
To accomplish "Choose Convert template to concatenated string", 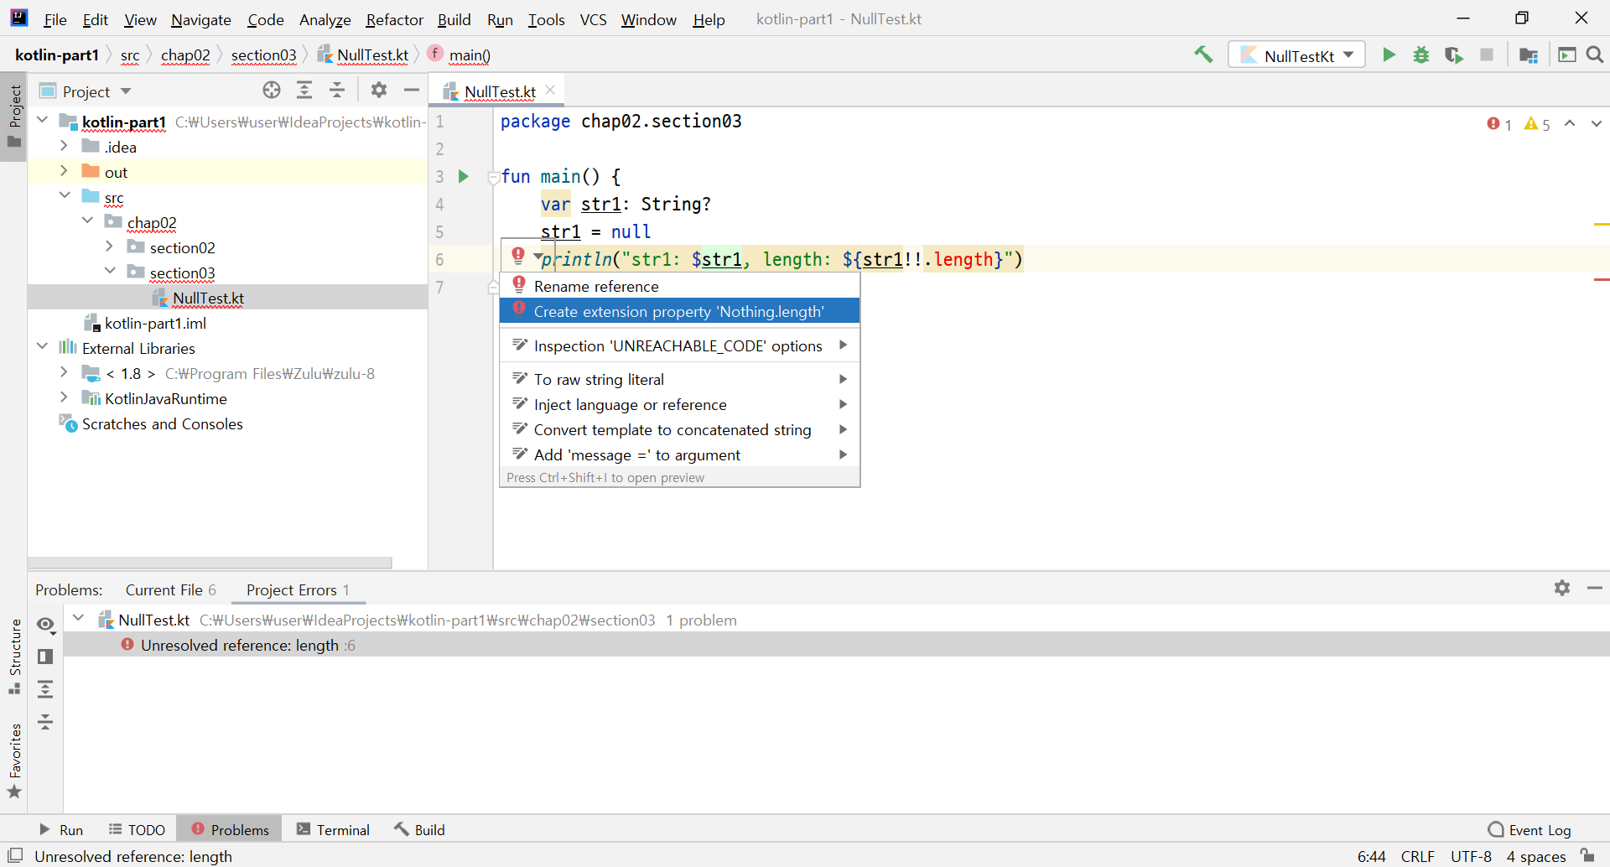I will (679, 429).
